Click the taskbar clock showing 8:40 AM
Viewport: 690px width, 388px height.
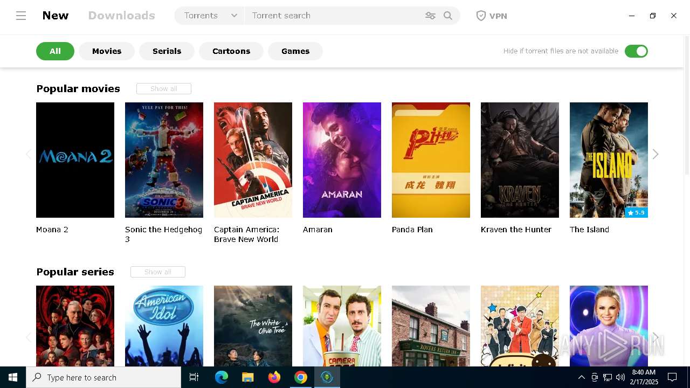644,377
